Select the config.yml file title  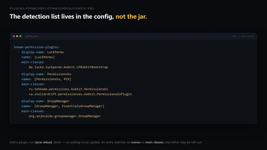(x=31, y=36)
